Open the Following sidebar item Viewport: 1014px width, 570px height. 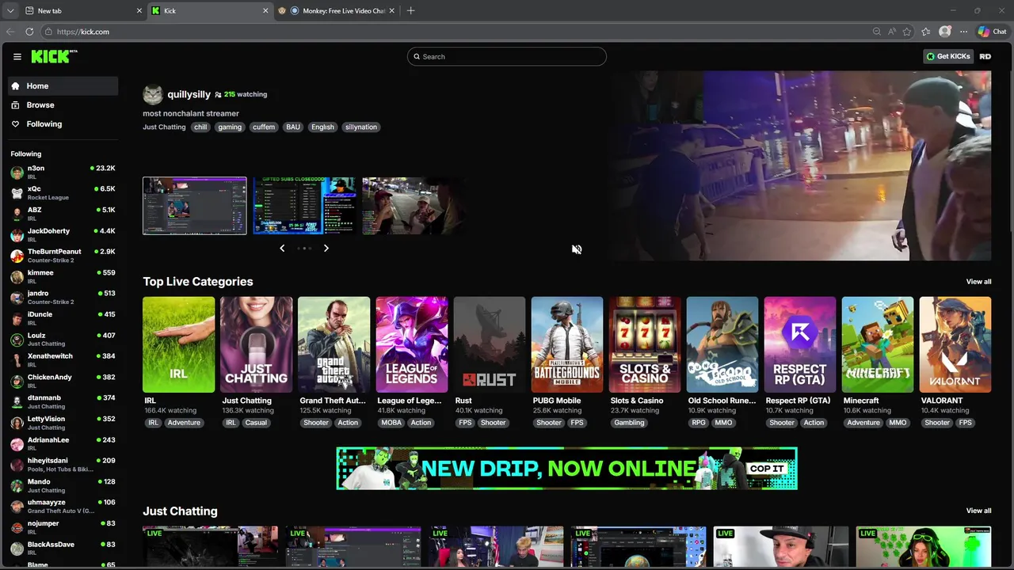point(63,123)
